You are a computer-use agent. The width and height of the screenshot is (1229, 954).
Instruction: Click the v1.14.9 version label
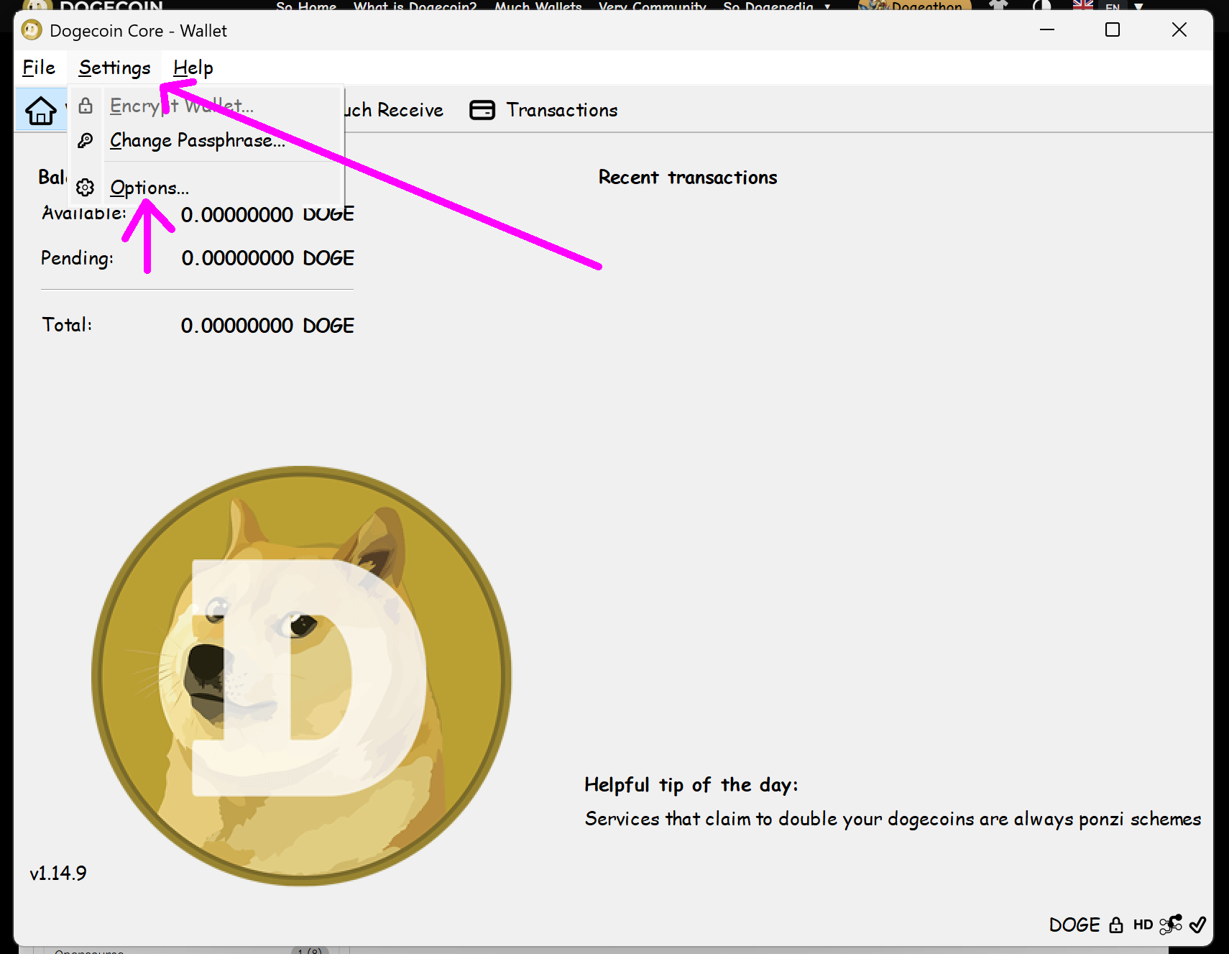(58, 873)
